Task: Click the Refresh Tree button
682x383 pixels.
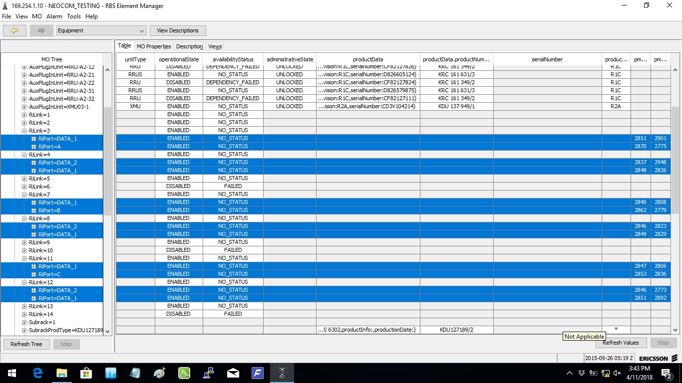Action: pyautogui.click(x=26, y=344)
